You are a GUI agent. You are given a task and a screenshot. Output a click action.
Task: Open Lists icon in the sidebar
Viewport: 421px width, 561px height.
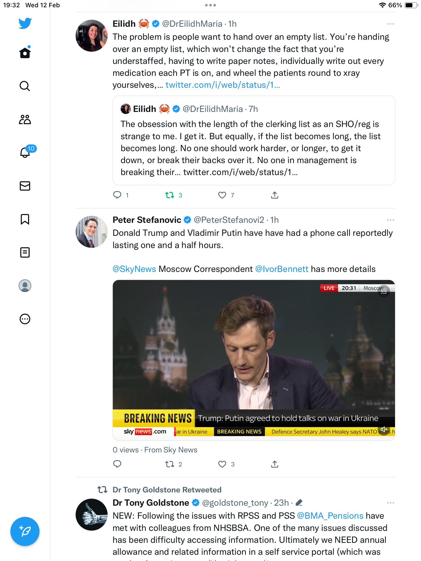coord(25,252)
